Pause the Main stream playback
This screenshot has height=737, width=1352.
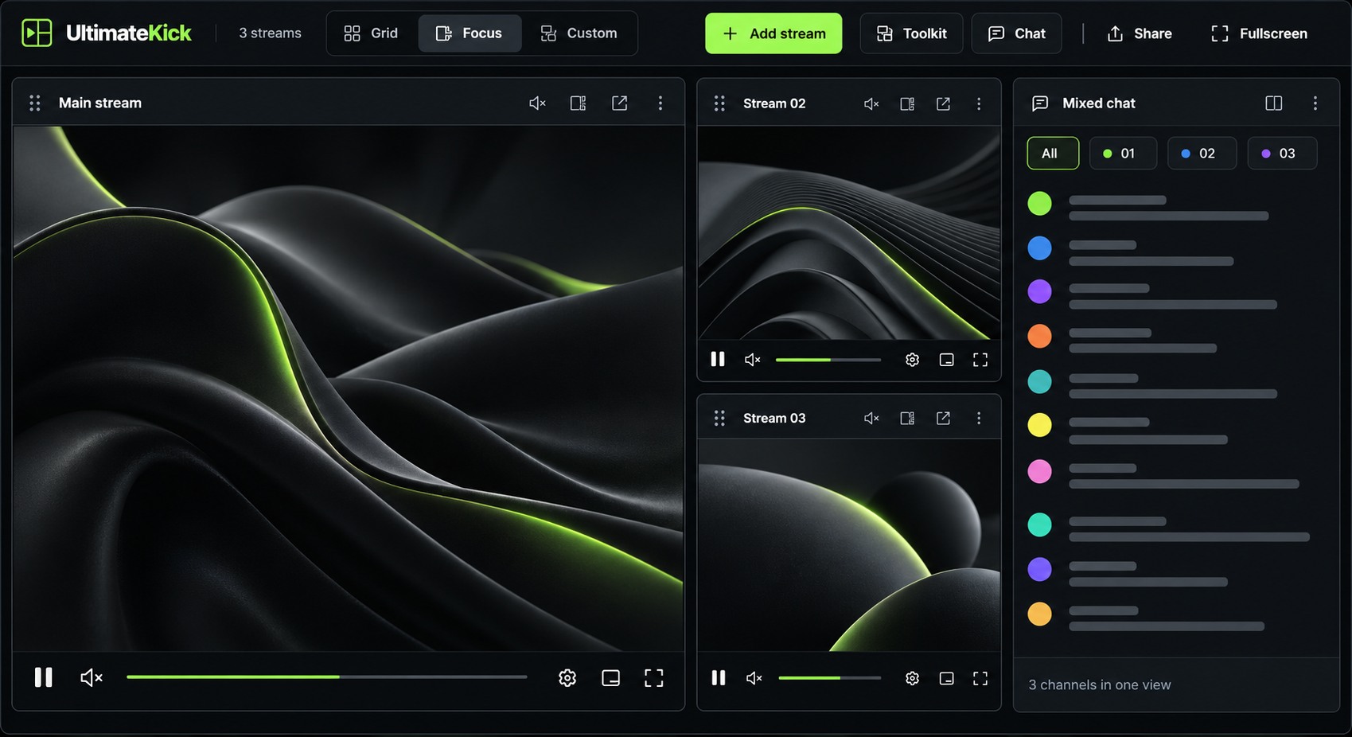[44, 677]
